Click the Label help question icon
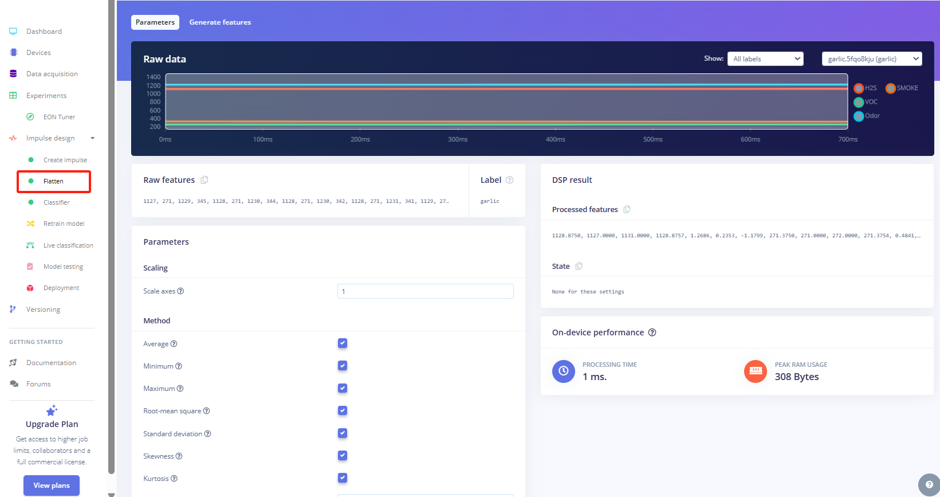The height and width of the screenshot is (497, 940). (509, 180)
